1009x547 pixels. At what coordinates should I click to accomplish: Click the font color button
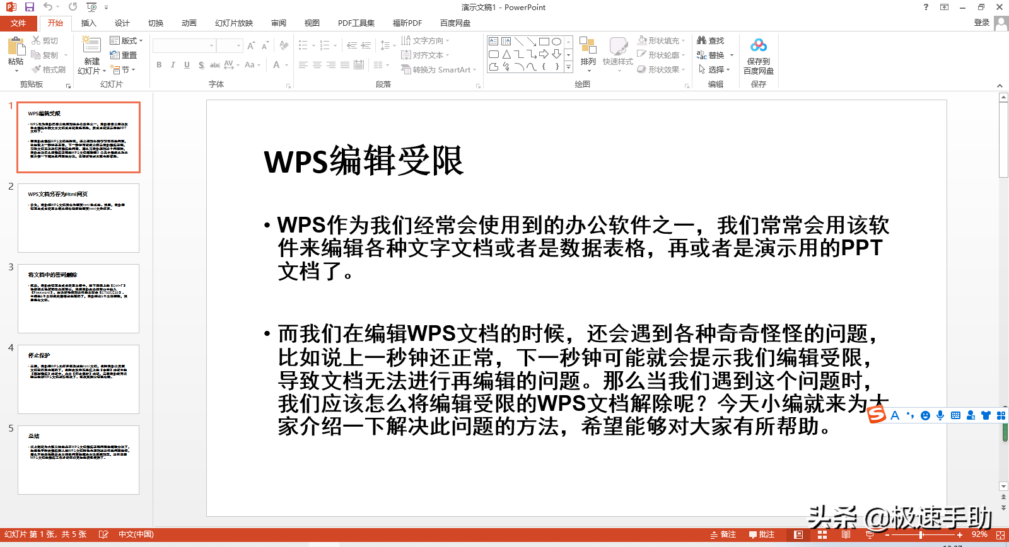[276, 64]
